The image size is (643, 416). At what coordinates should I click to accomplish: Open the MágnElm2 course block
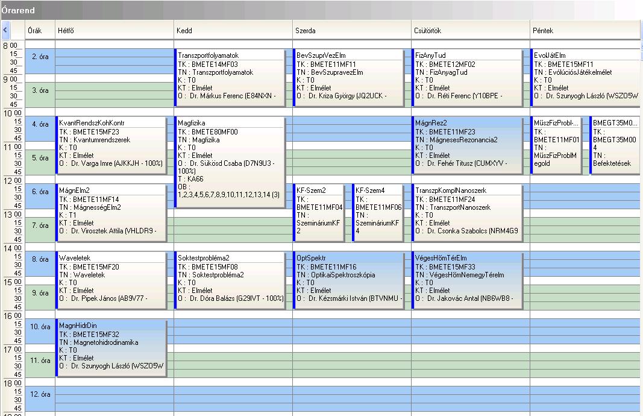111,213
